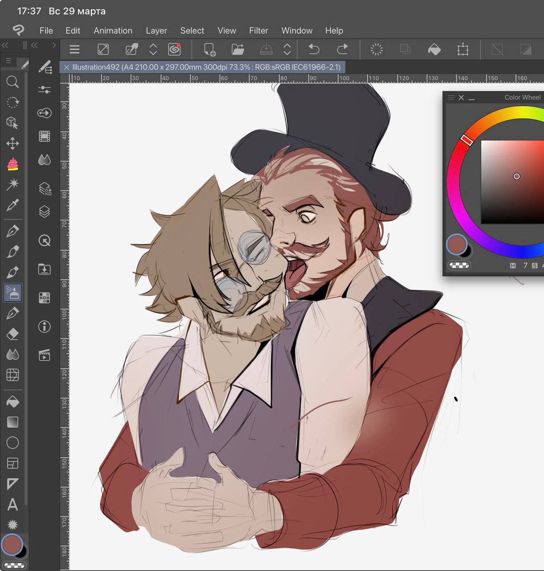
Task: Select the Gradient tool
Action: tap(12, 422)
